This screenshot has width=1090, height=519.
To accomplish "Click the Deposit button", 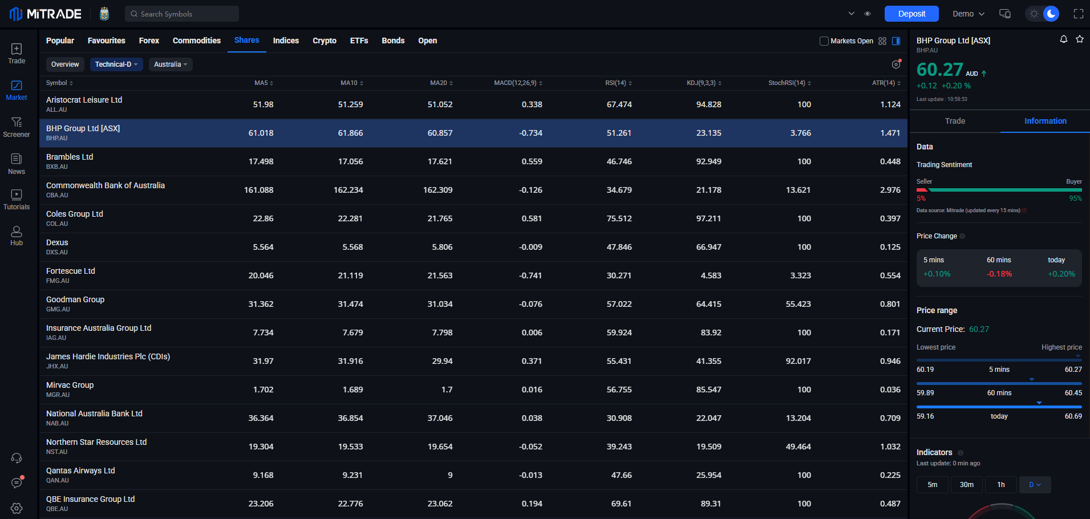I will (911, 14).
